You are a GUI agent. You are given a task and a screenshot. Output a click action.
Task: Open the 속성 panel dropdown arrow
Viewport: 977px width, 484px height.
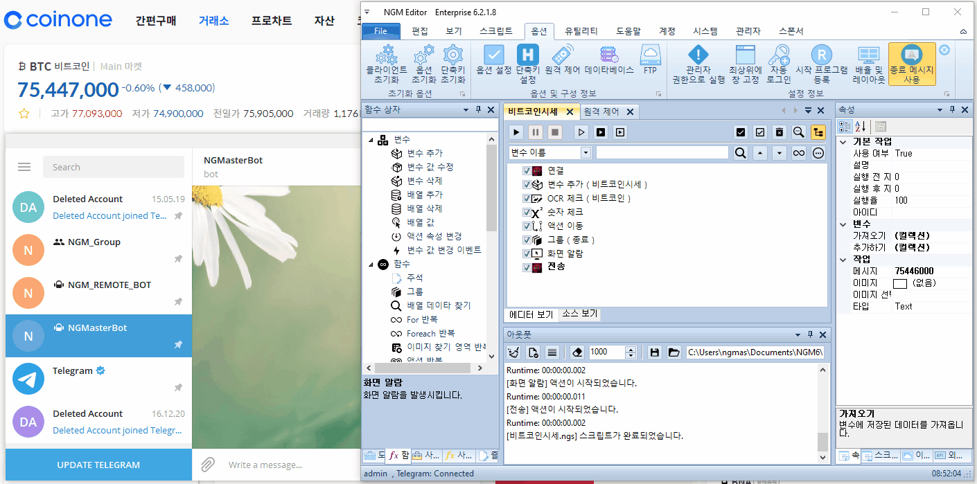tap(940, 110)
